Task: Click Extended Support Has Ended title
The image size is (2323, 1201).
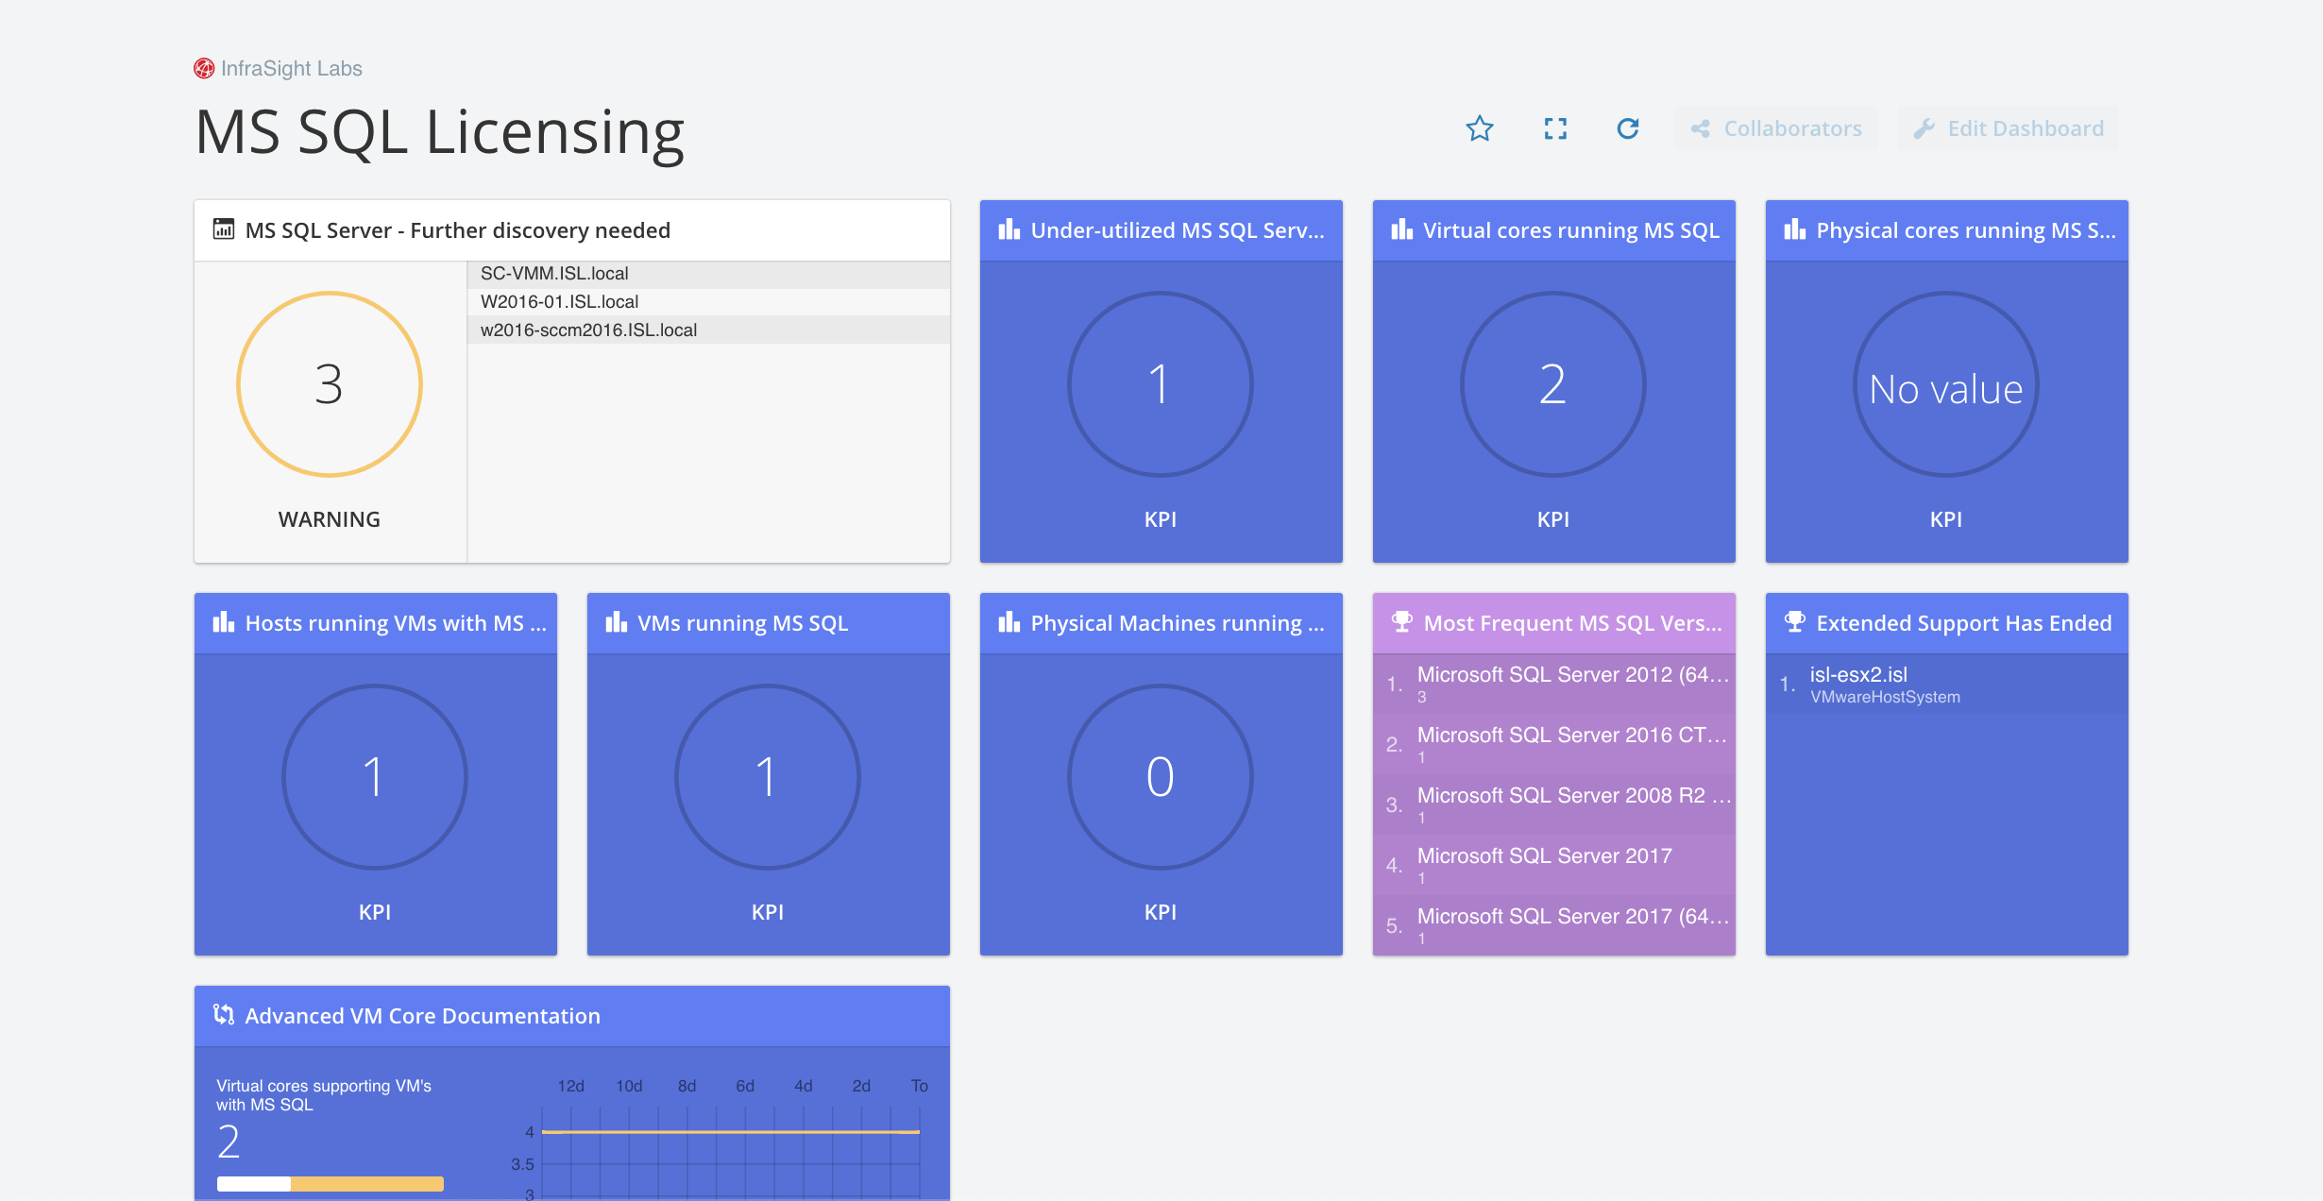Action: pos(1964,623)
